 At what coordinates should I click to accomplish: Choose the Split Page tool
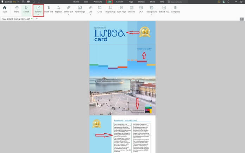tap(121, 9)
